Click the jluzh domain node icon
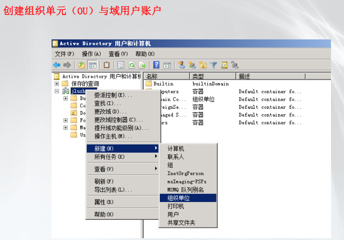This screenshot has height=240, width=344. coord(66,91)
